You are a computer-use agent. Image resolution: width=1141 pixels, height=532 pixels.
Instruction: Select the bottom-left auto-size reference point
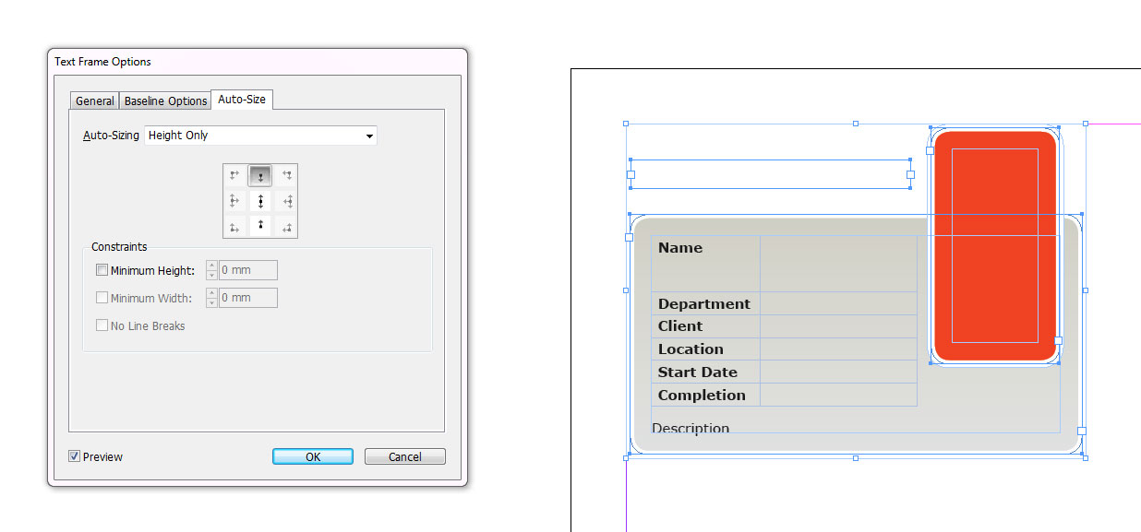[x=234, y=226]
